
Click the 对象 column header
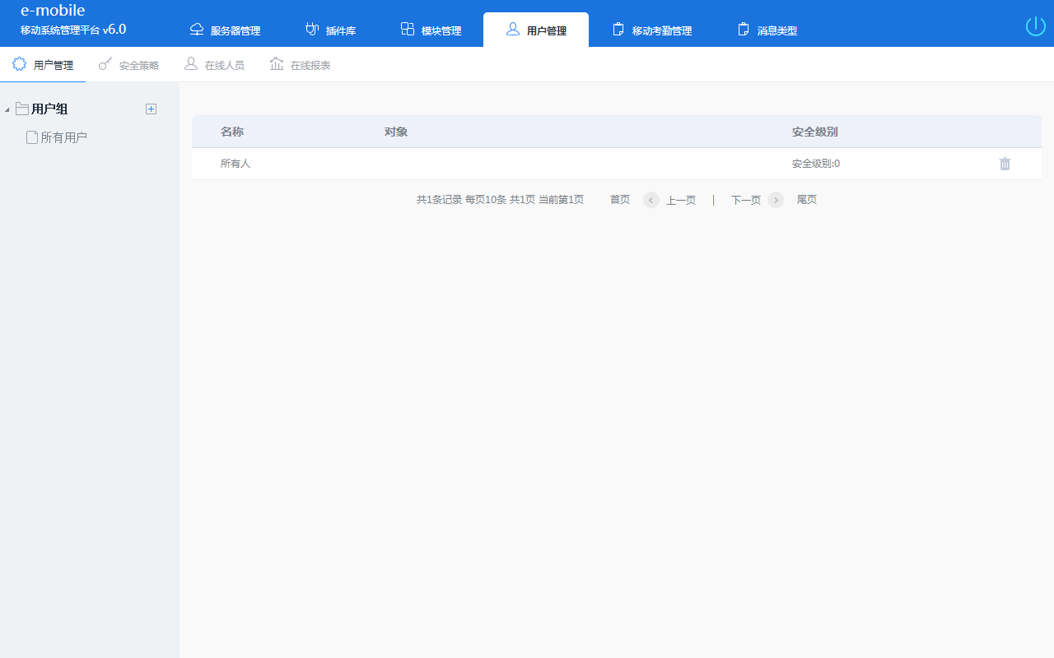pyautogui.click(x=396, y=132)
